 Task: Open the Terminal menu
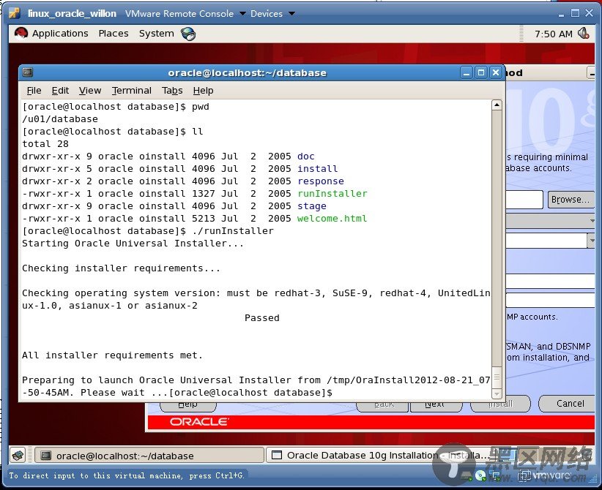coord(132,91)
